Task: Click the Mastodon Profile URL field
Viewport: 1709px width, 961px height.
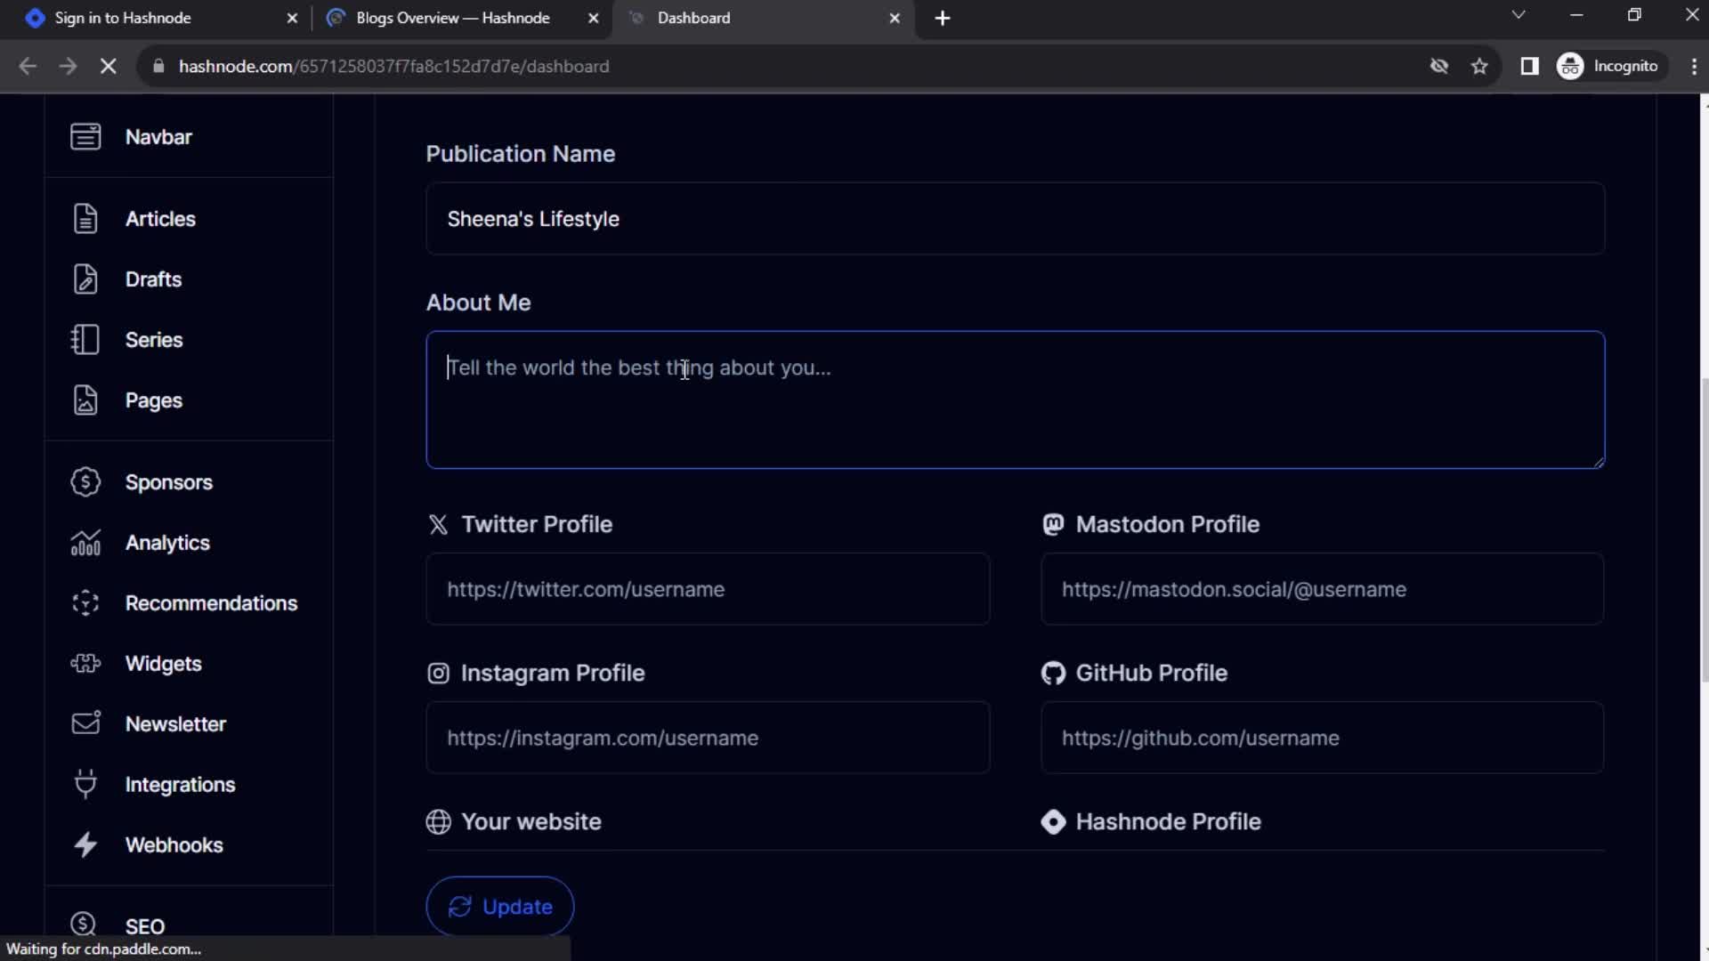Action: (x=1322, y=589)
